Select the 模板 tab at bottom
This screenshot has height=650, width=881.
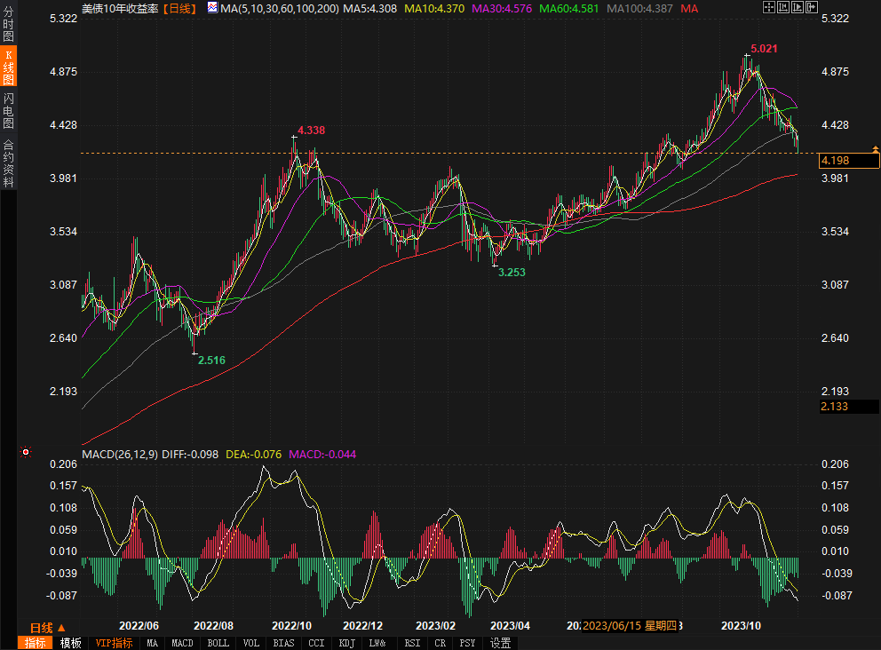pyautogui.click(x=70, y=643)
